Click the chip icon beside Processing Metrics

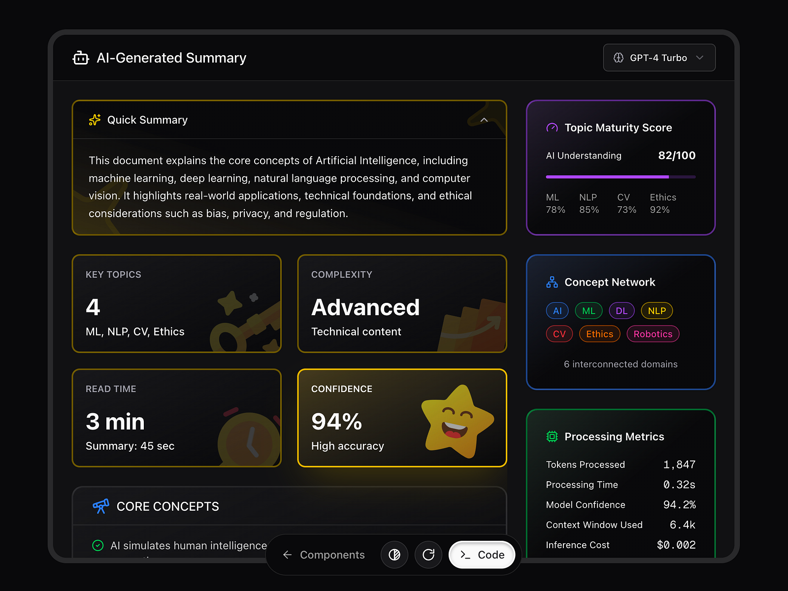[552, 436]
